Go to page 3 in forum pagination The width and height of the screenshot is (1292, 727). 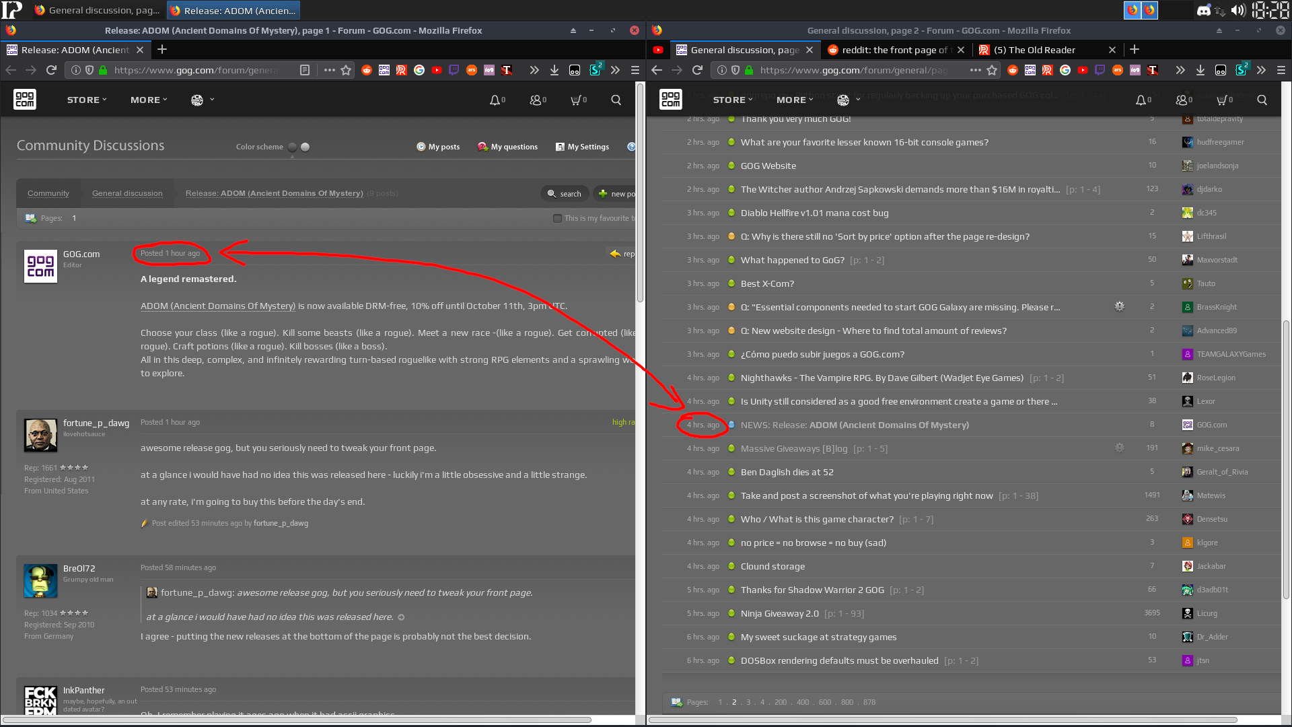click(x=748, y=702)
